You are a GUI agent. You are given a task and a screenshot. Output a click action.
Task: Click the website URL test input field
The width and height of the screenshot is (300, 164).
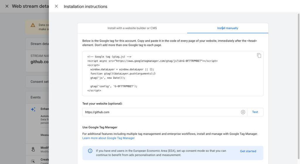161,112
